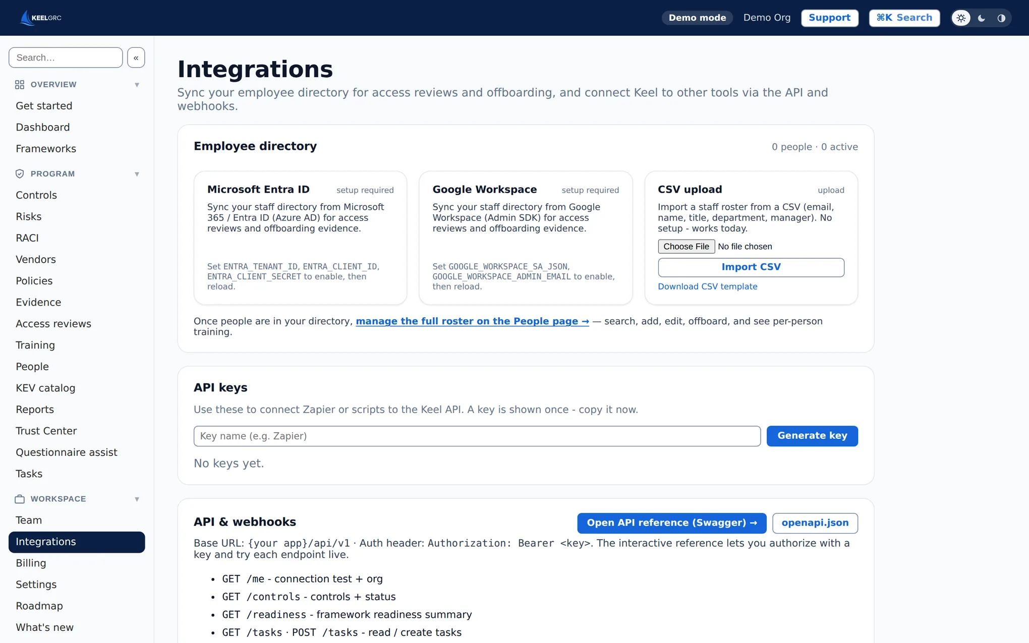Click the 'No keys yet.' text
The image size is (1029, 643).
pos(228,463)
